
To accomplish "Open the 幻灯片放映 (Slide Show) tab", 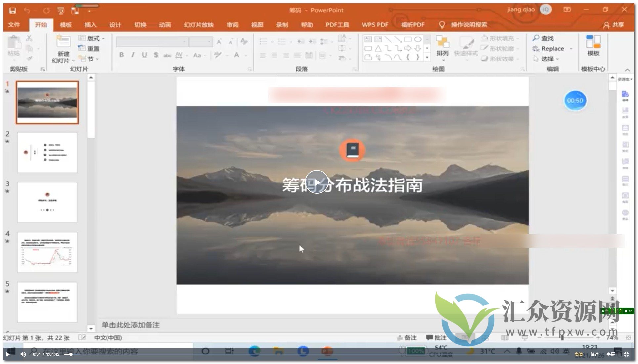I will 198,24.
